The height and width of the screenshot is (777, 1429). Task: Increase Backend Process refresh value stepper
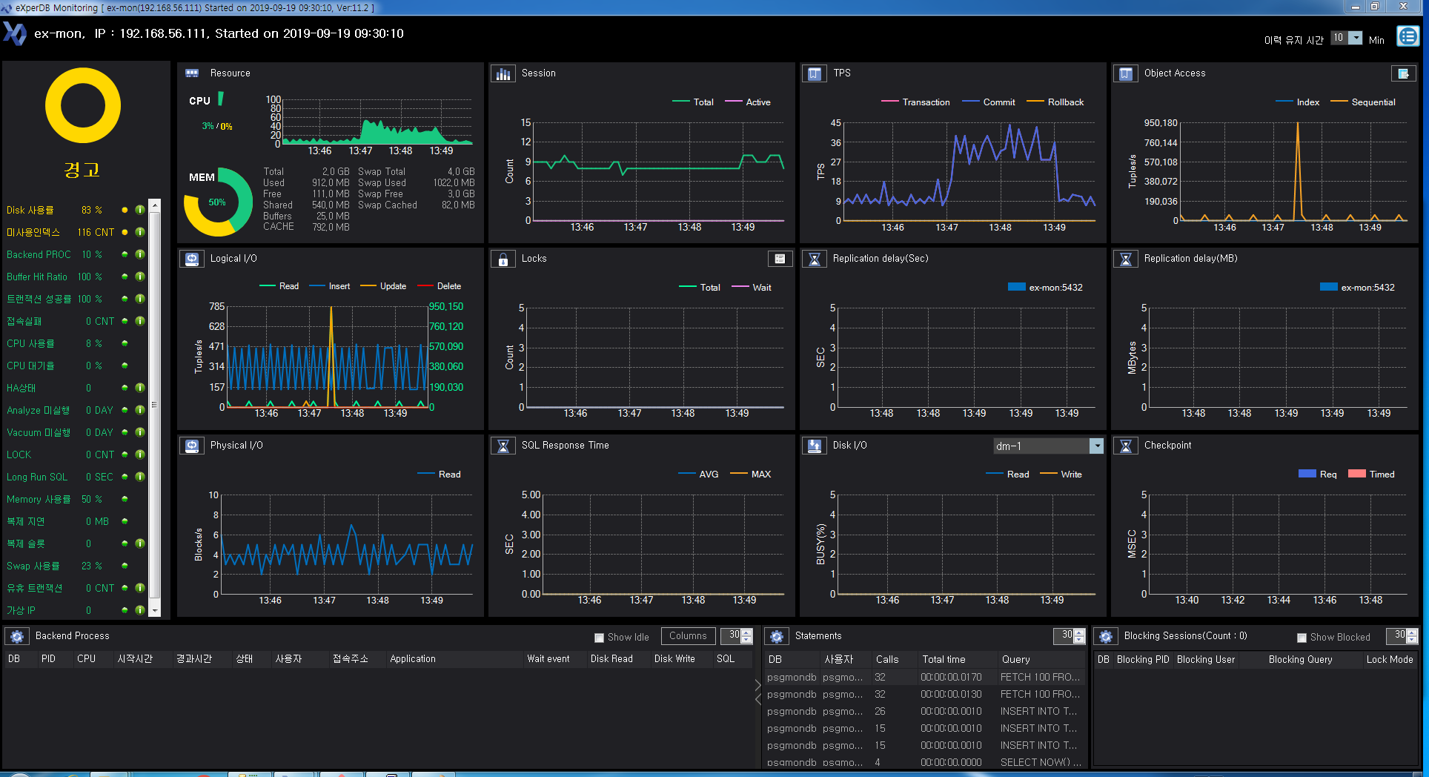click(x=747, y=632)
